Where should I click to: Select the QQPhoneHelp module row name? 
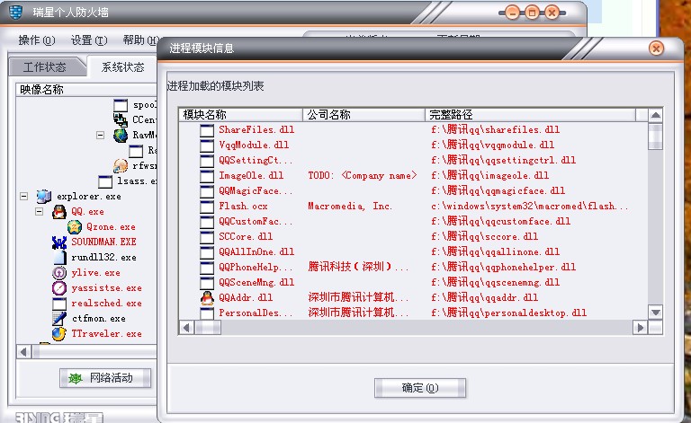[x=256, y=267]
